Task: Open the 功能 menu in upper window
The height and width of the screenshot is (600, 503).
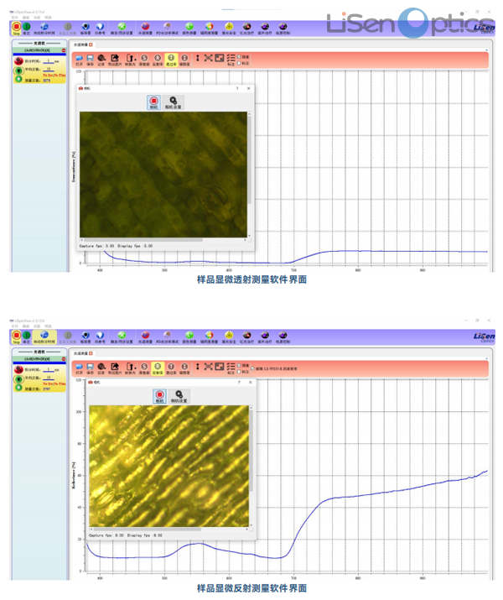Action: 37,18
